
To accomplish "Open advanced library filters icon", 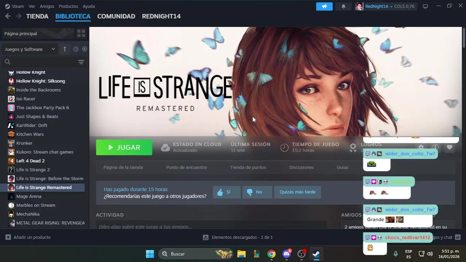I will tap(81, 62).
